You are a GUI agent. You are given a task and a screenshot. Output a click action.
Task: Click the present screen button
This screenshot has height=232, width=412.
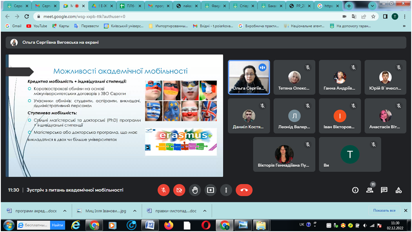pos(210,190)
